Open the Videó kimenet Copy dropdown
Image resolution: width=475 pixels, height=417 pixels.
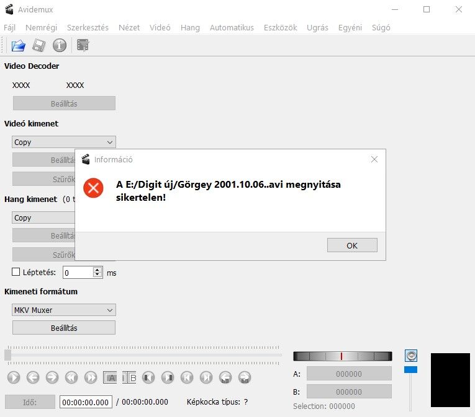click(x=64, y=142)
